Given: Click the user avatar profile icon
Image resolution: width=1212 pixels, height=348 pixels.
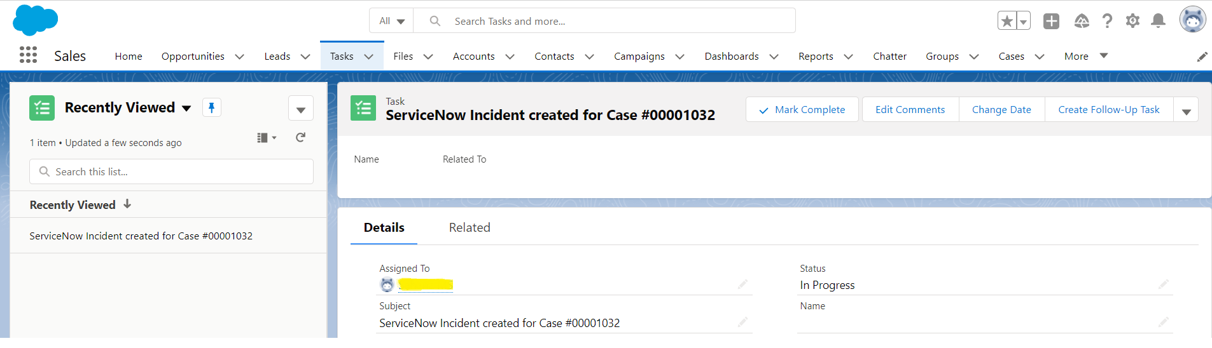Looking at the screenshot, I should (x=1192, y=20).
